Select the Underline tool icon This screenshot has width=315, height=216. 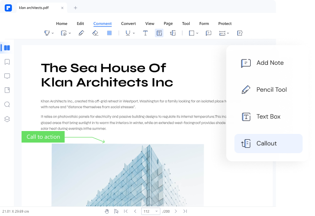click(128, 33)
